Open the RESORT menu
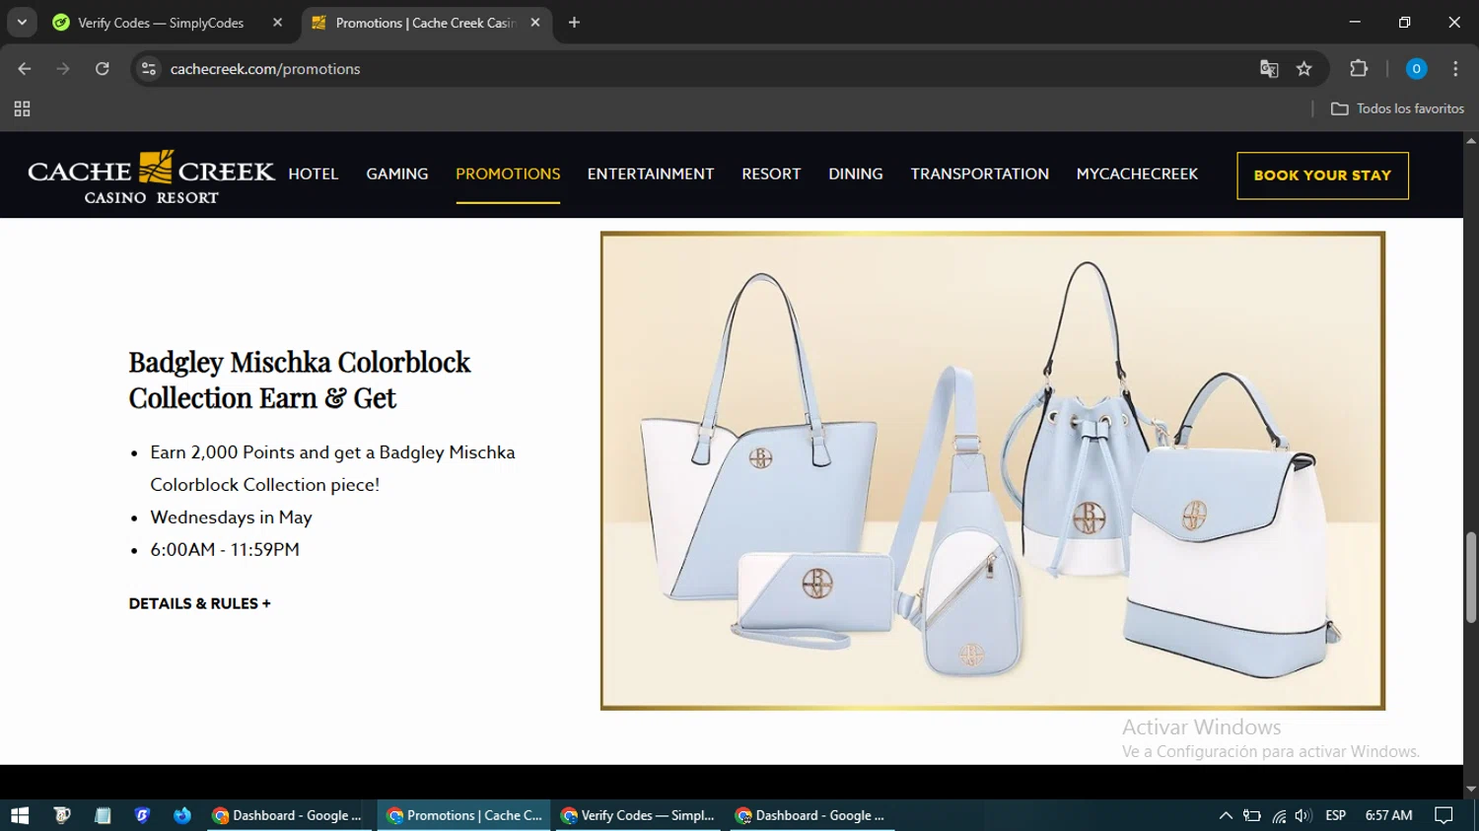The image size is (1479, 831). [x=771, y=174]
